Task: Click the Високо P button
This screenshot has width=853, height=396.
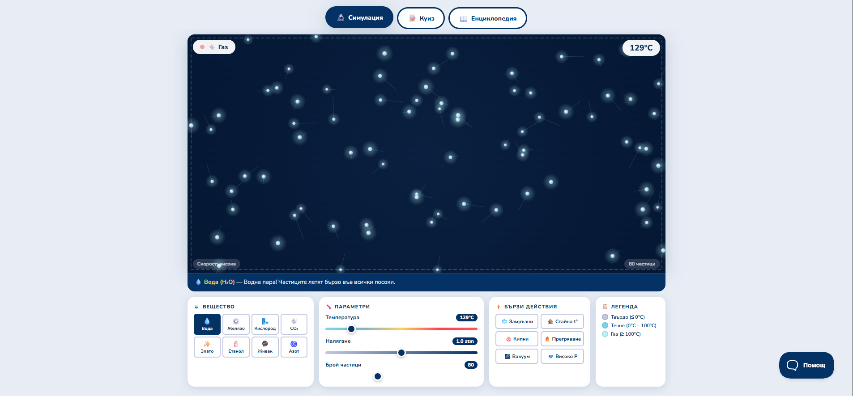Action: (562, 356)
